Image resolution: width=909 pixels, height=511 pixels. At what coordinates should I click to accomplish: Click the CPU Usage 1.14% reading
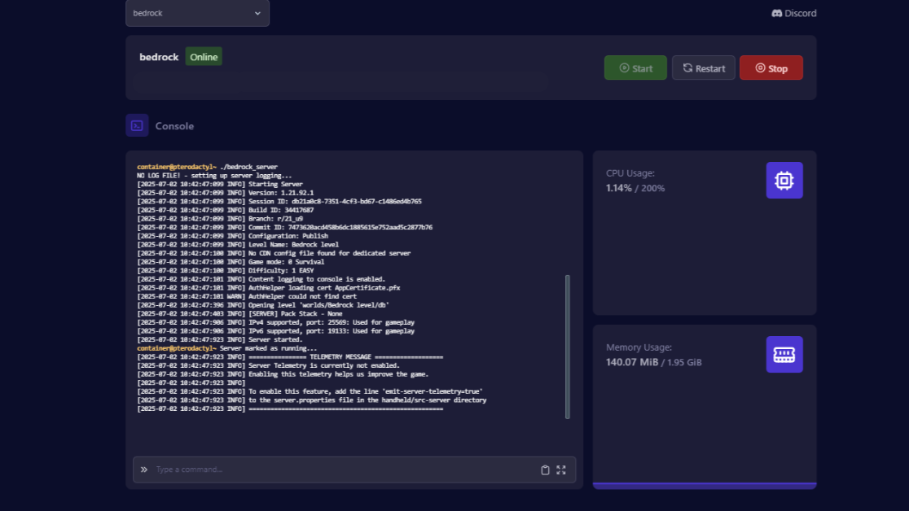(x=620, y=188)
